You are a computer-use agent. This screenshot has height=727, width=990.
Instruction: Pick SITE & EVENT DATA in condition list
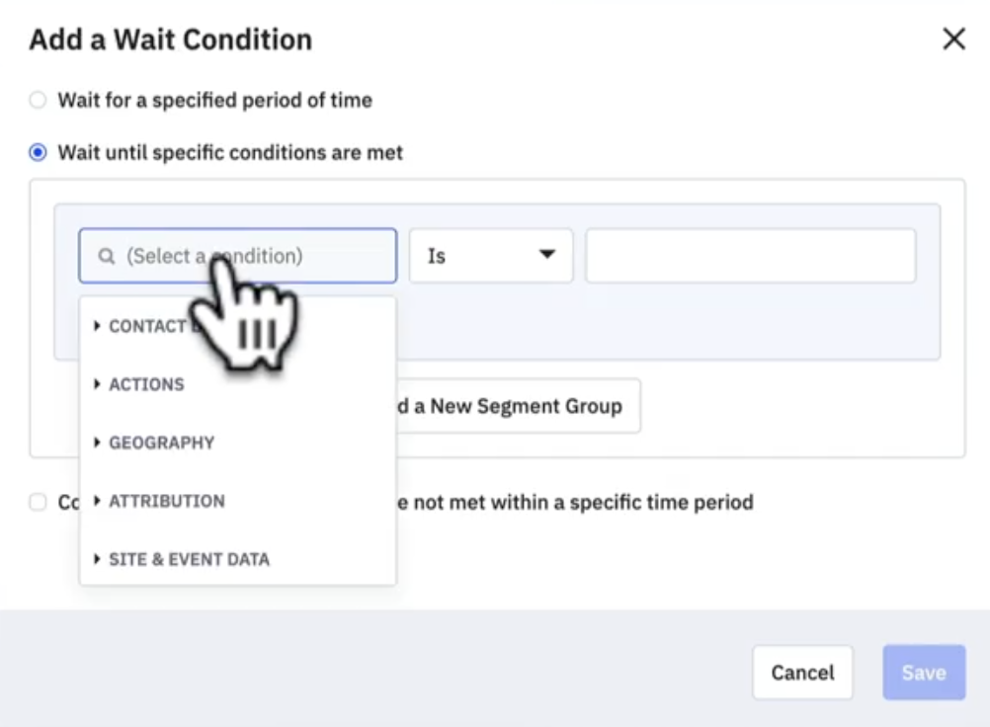coord(189,559)
